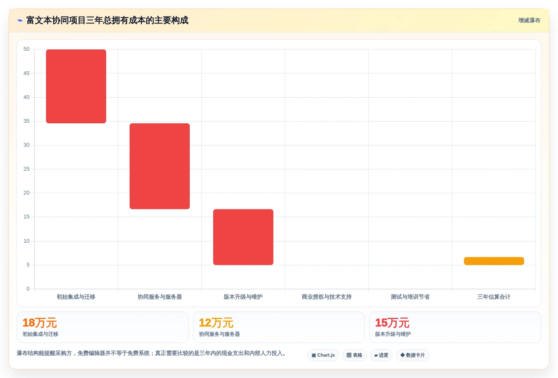Click the x-axis label 三年估算合计

coord(494,297)
